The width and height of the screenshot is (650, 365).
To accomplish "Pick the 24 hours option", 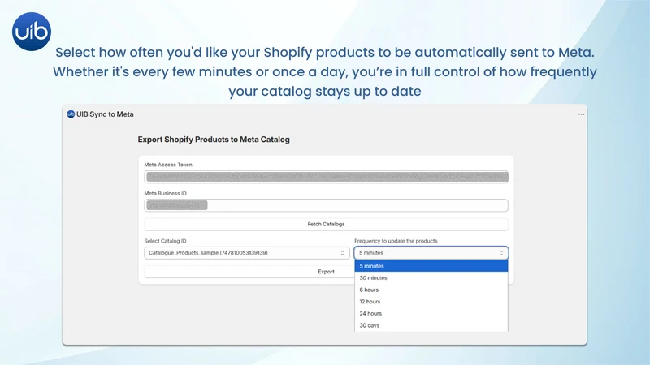I will point(431,314).
